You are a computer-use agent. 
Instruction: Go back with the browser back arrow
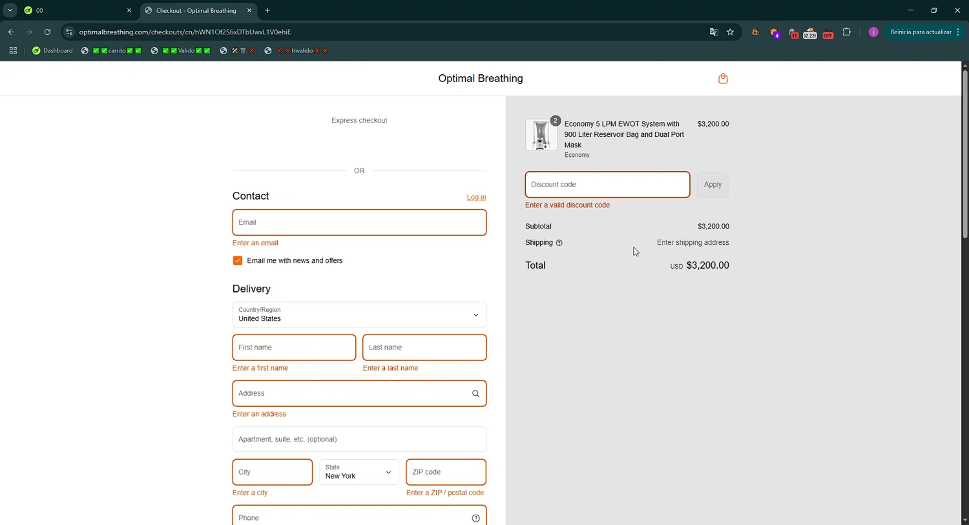point(11,32)
